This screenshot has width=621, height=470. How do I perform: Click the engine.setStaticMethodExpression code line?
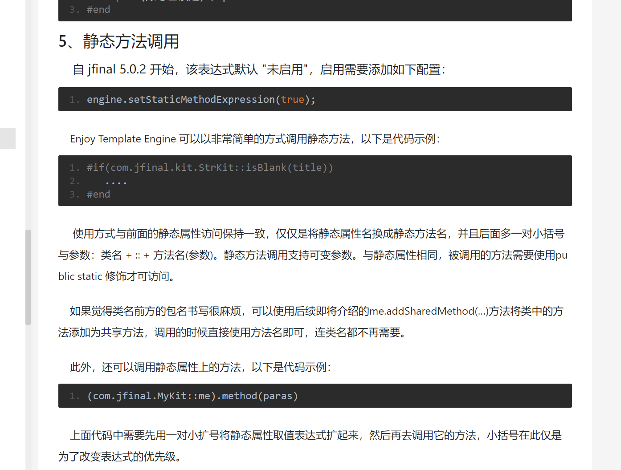pos(200,100)
